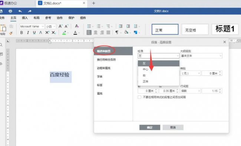Open the font color dropdown arrow
This screenshot has width=241, height=146.
pos(79,33)
